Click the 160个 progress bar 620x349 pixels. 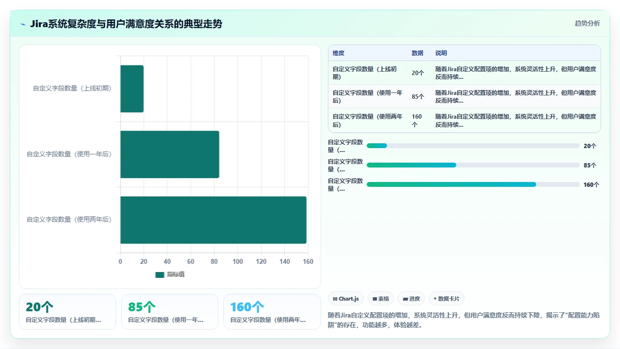(x=473, y=184)
